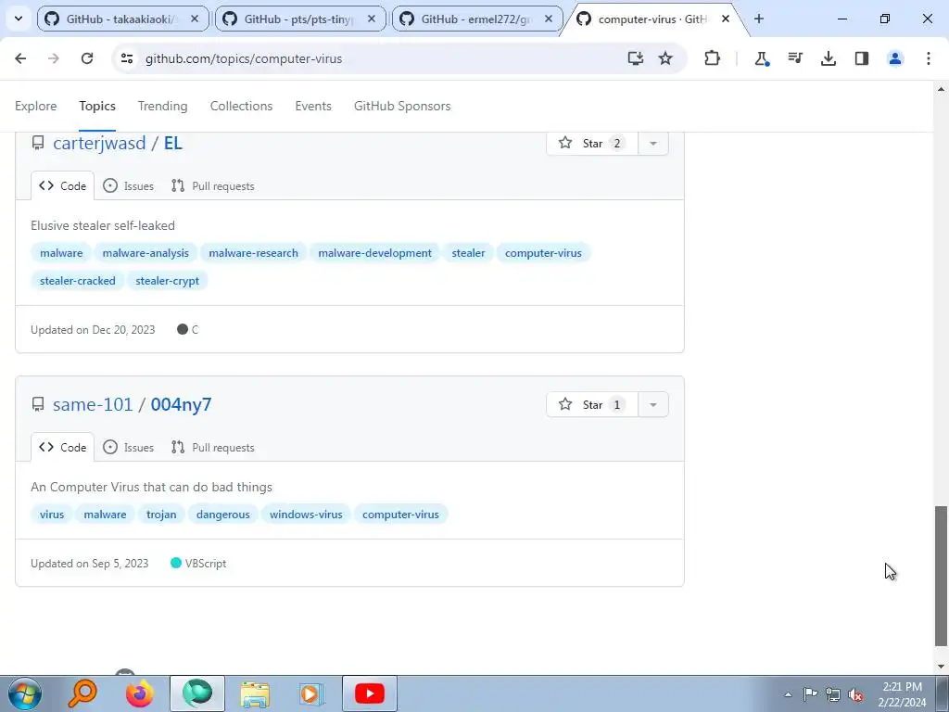Select Topics navigation item
Screen dimensions: 949x712
(97, 106)
